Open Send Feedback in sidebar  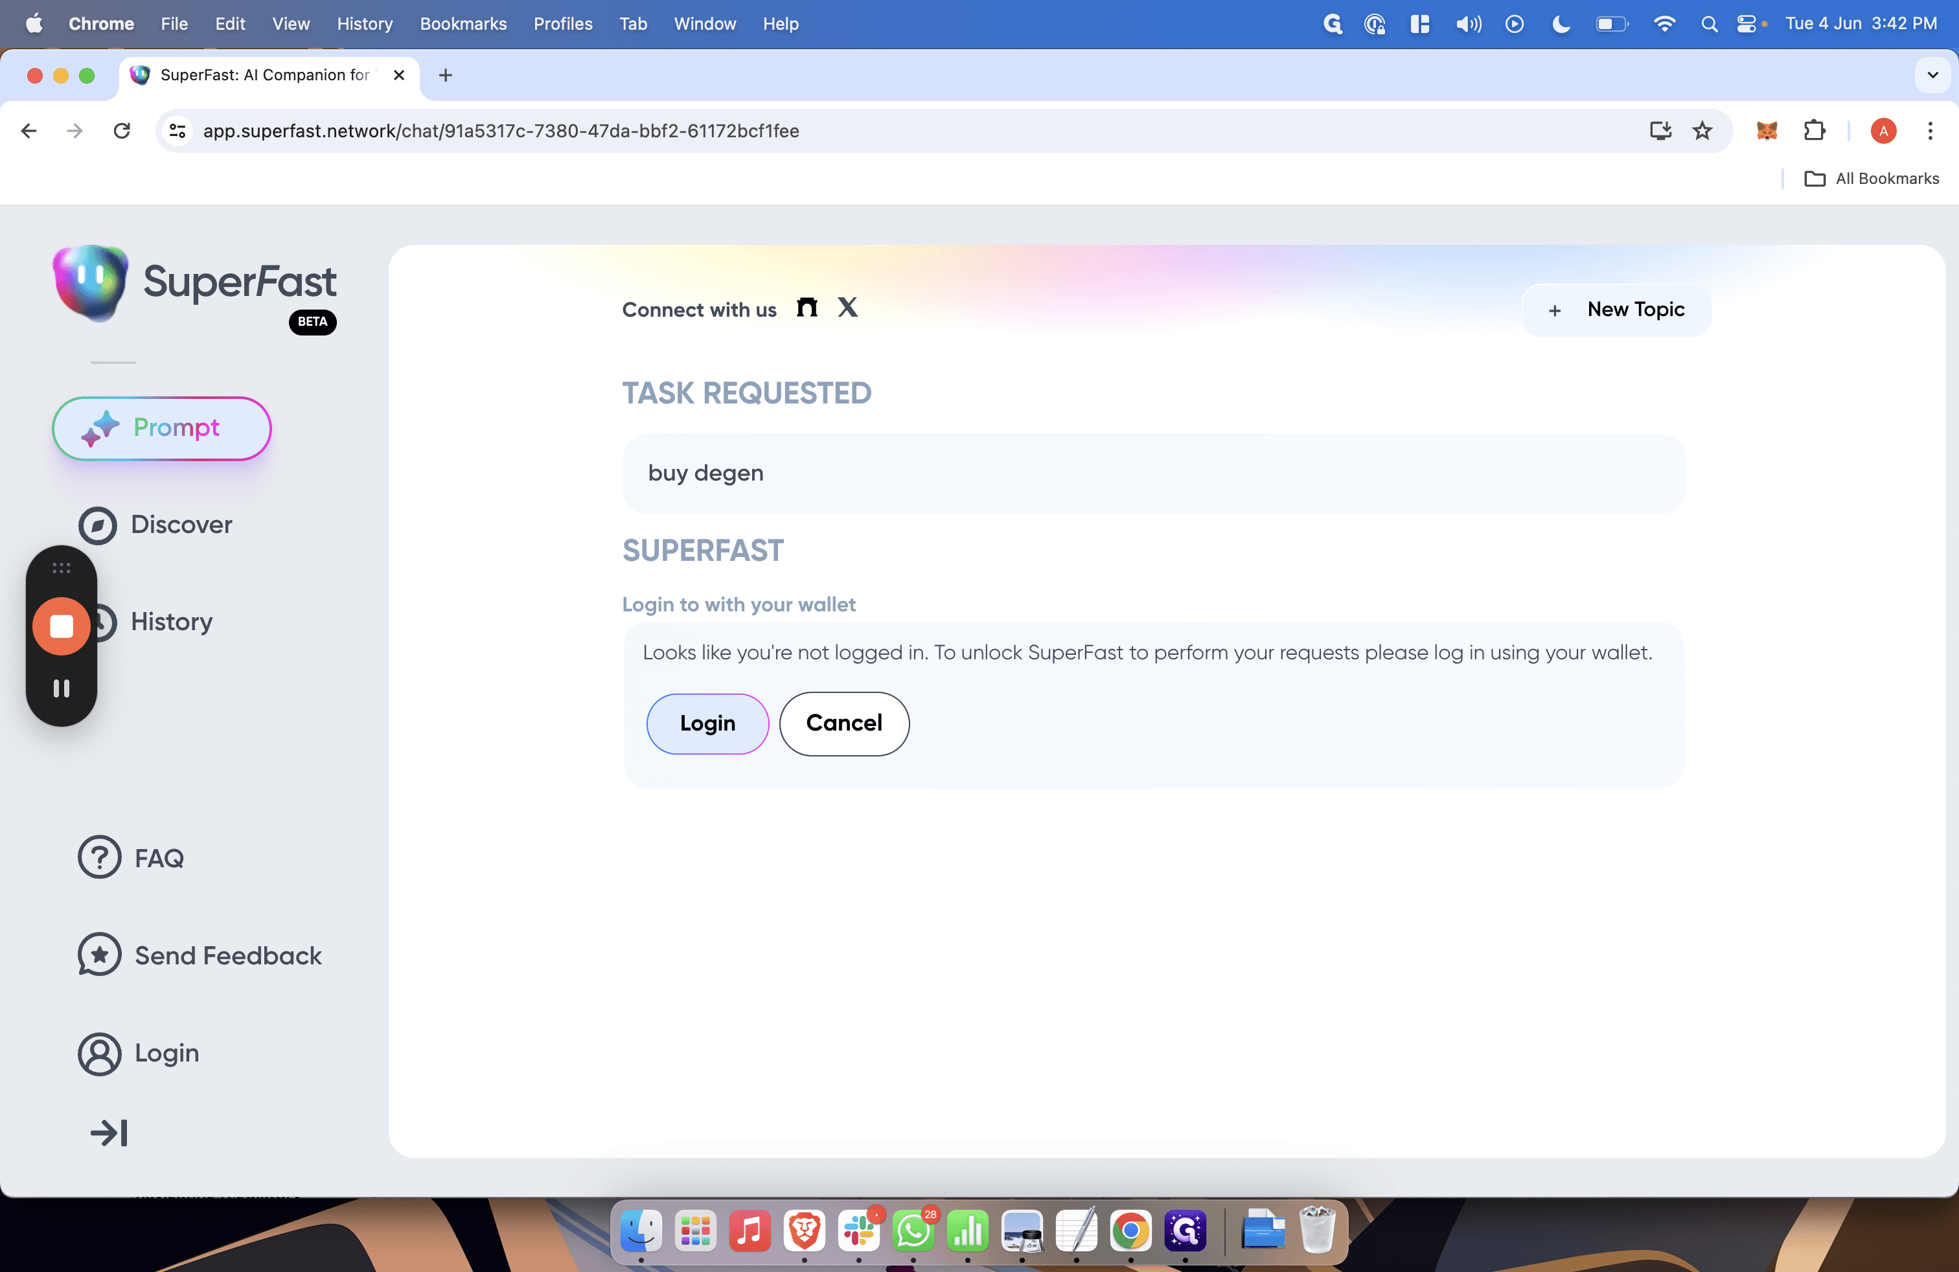pos(199,955)
